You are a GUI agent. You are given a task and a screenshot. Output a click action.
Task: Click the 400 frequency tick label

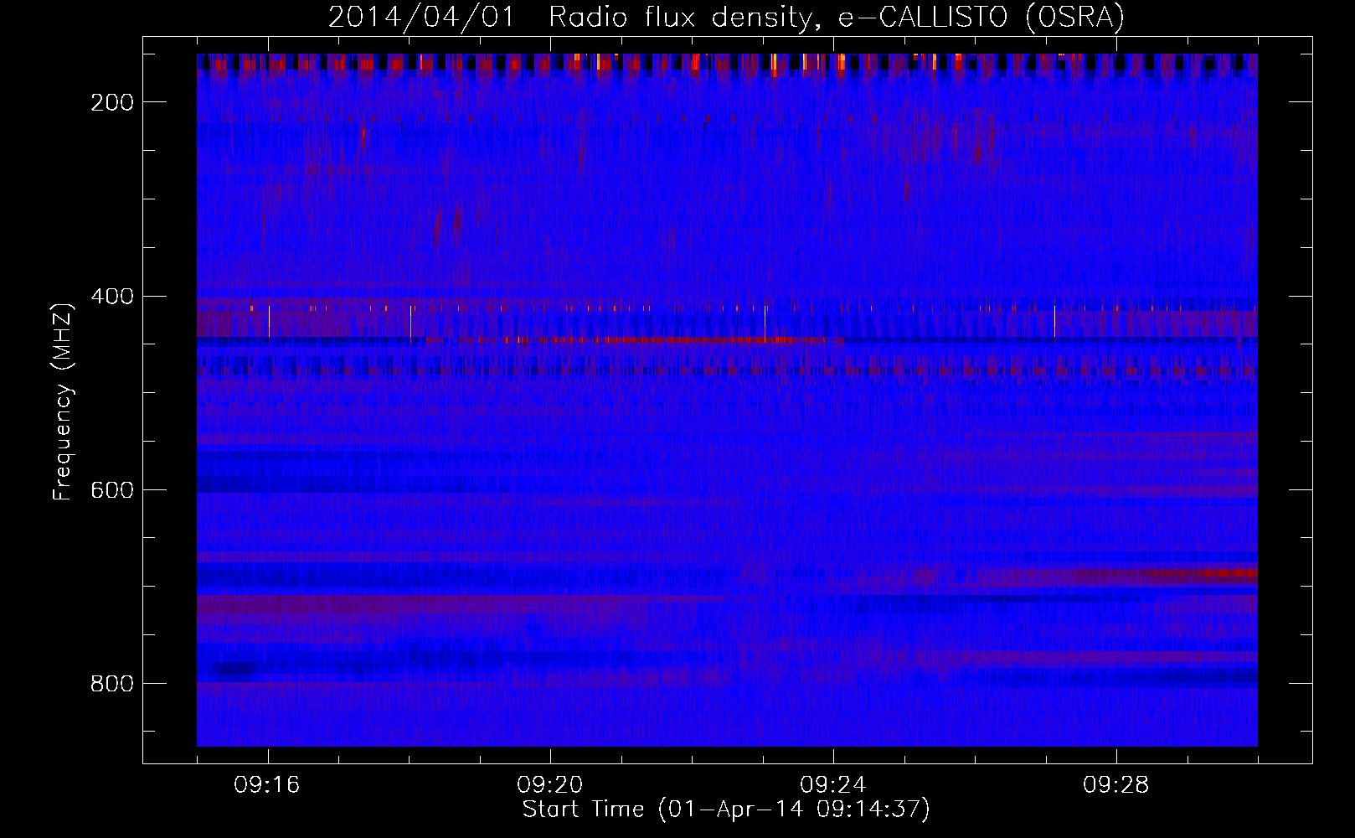pos(112,296)
